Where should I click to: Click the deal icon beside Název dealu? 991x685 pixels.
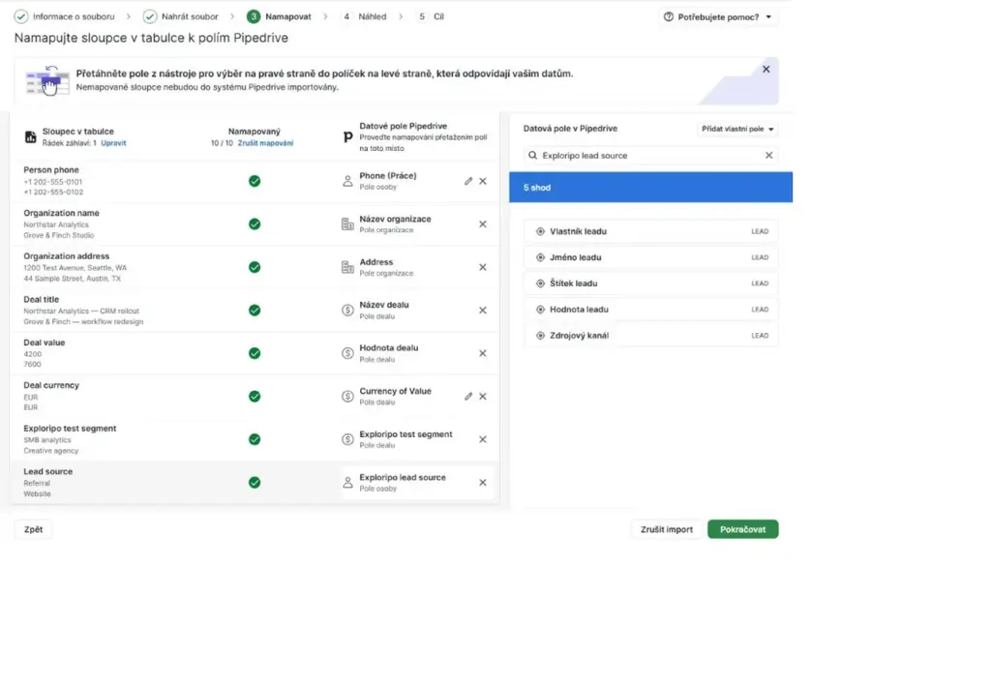click(x=347, y=311)
